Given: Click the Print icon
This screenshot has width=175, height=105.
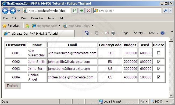Looking at the screenshot, I should point(113,33).
